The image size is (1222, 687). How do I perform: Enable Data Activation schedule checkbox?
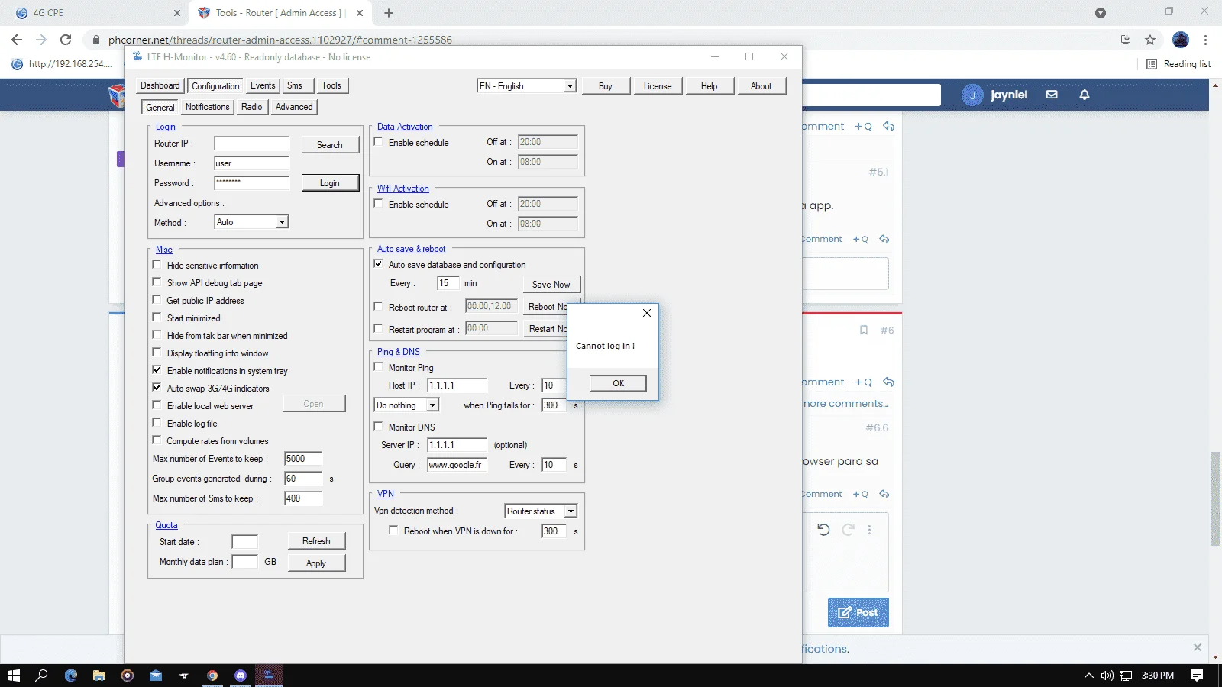(378, 142)
